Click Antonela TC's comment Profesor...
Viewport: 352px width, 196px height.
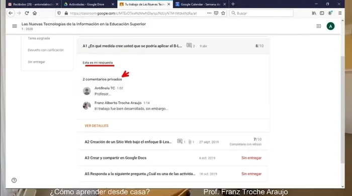click(x=103, y=94)
